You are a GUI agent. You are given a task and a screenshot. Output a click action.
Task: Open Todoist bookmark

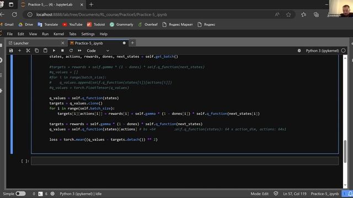[96, 24]
